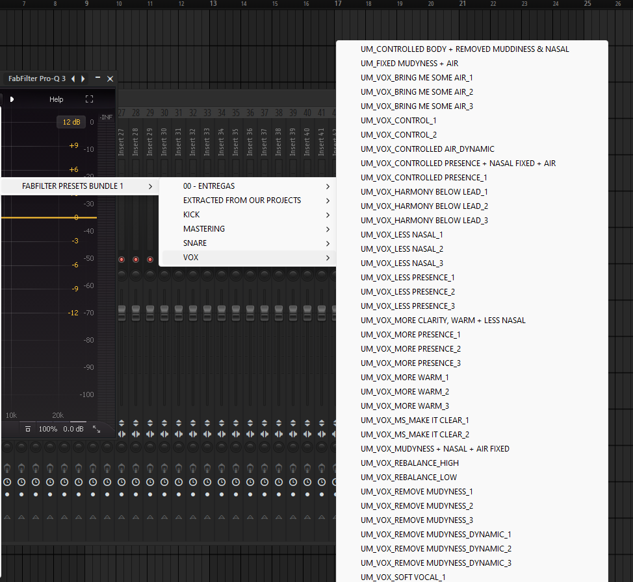Swap stereo channels on Insert 38
Image resolution: width=633 pixels, height=582 pixels.
279,434
